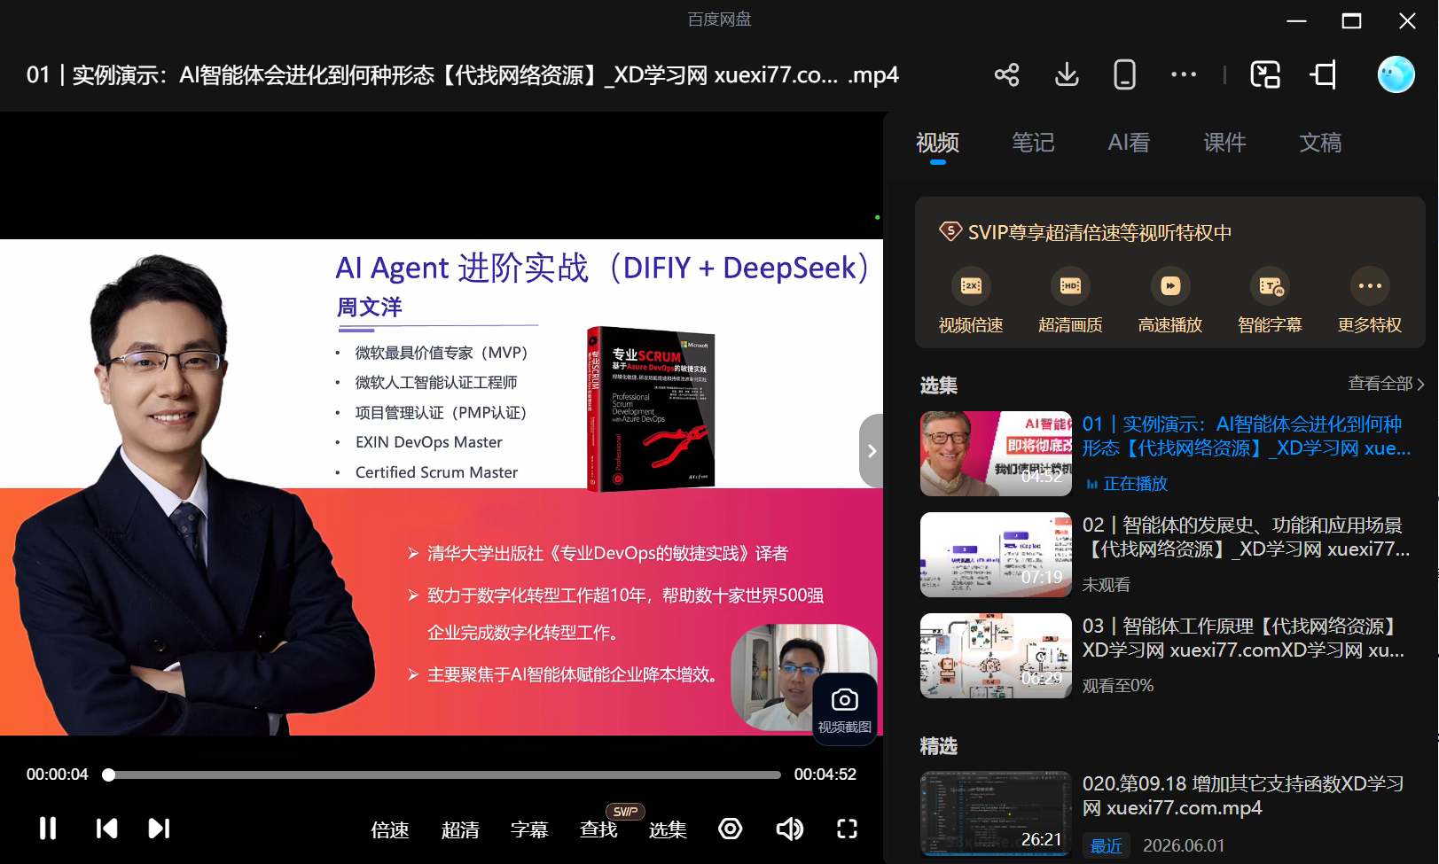
Task: Click the share icon in header
Action: coord(1006,74)
